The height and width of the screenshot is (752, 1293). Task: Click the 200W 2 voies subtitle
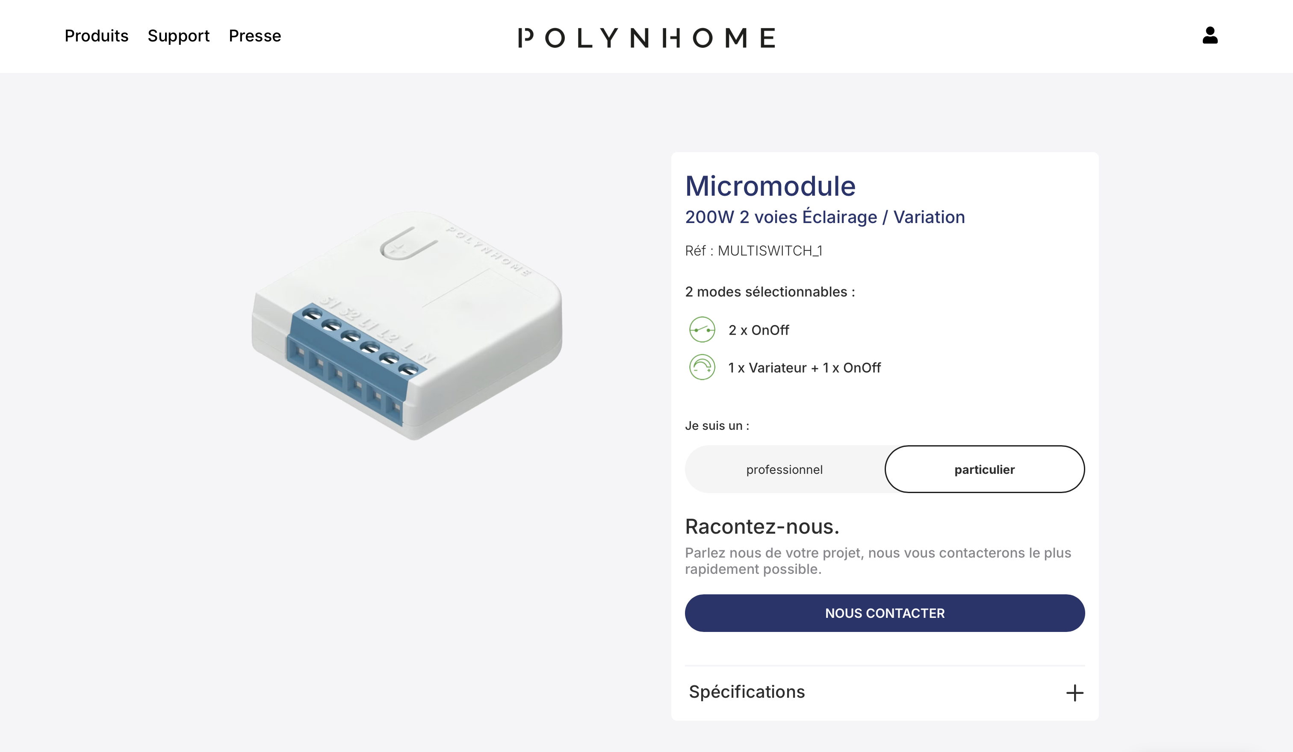(x=825, y=216)
